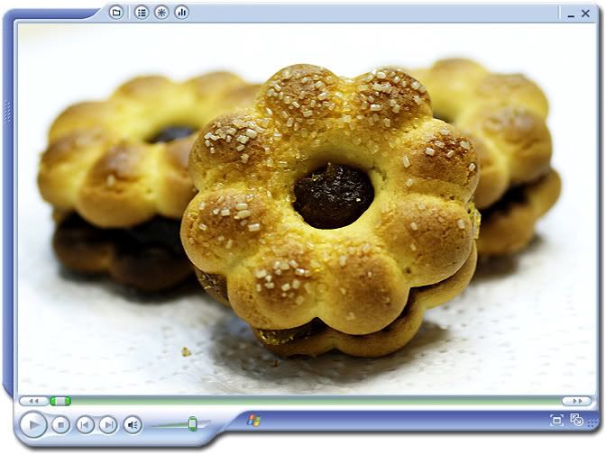Skip to the previous track
Screen dimensions: 606x454
85,424
